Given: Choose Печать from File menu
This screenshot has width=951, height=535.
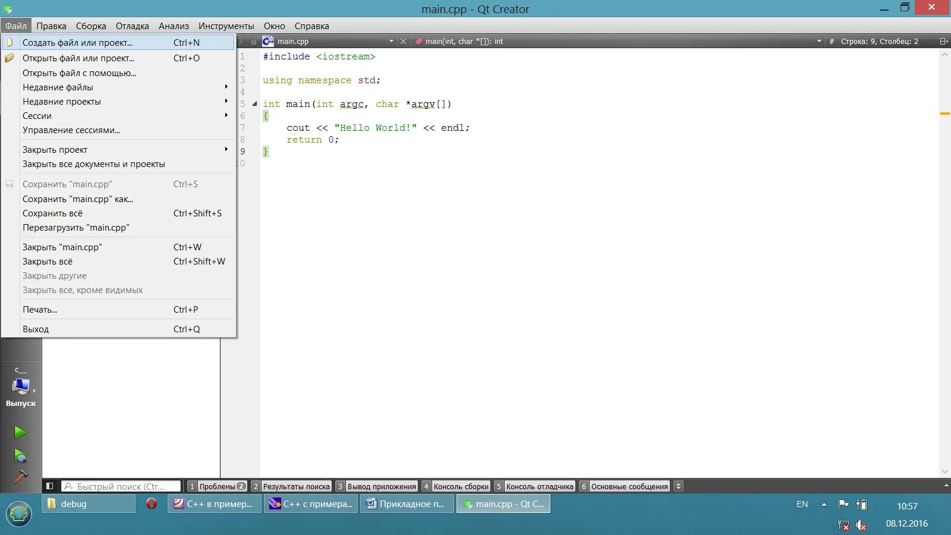Looking at the screenshot, I should pos(118,309).
